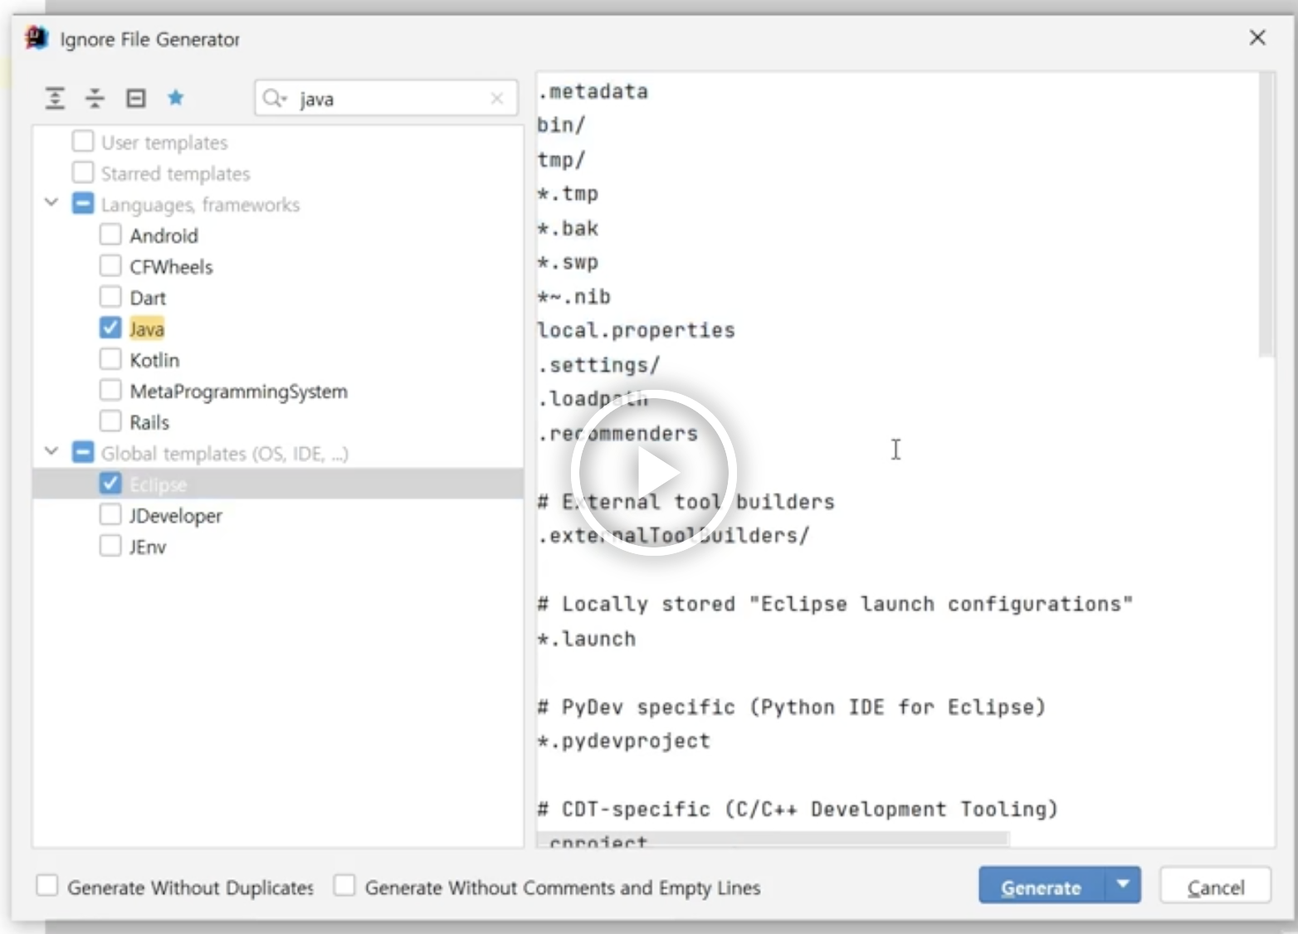Toggle the Languages, frameworks group checkbox
The width and height of the screenshot is (1298, 934).
(x=83, y=204)
